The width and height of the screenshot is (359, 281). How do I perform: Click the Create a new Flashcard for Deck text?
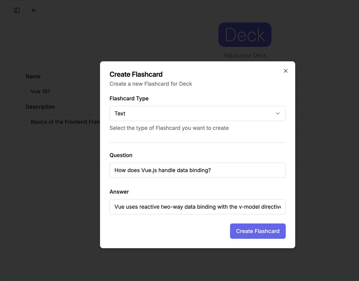[150, 84]
